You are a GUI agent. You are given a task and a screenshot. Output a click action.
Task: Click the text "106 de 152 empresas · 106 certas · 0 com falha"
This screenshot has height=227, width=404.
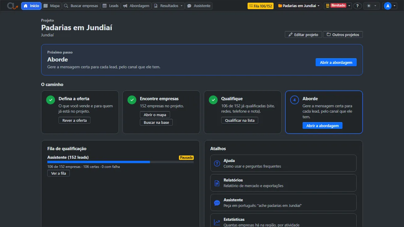84,166
